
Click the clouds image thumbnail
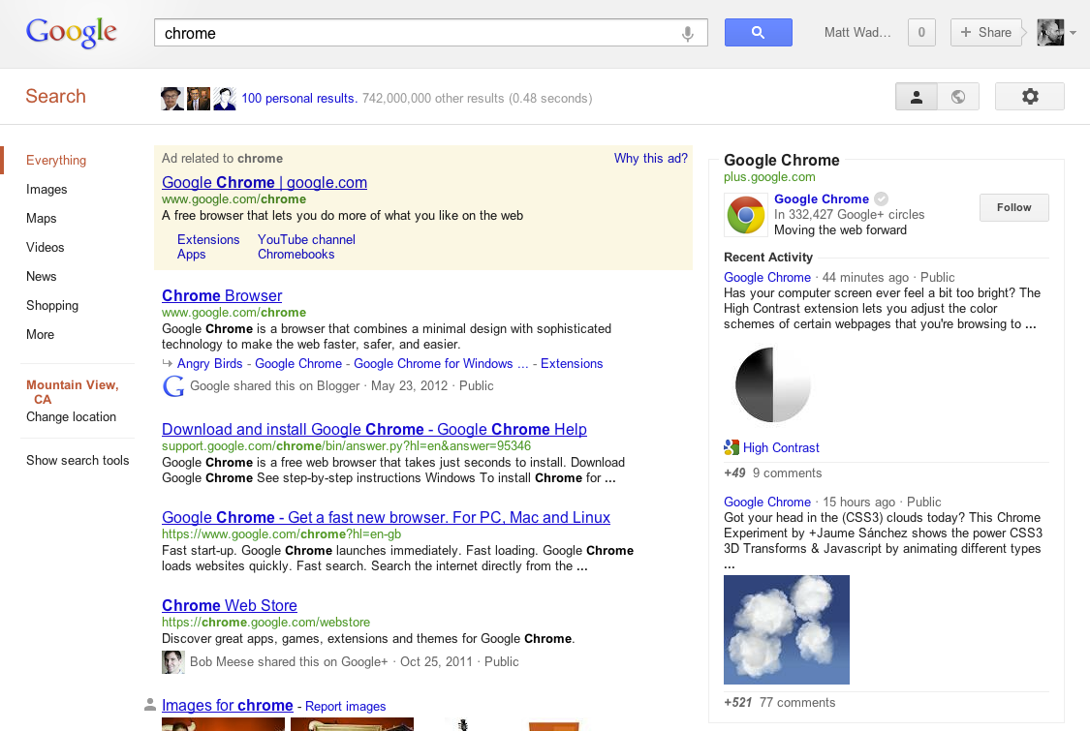point(786,629)
